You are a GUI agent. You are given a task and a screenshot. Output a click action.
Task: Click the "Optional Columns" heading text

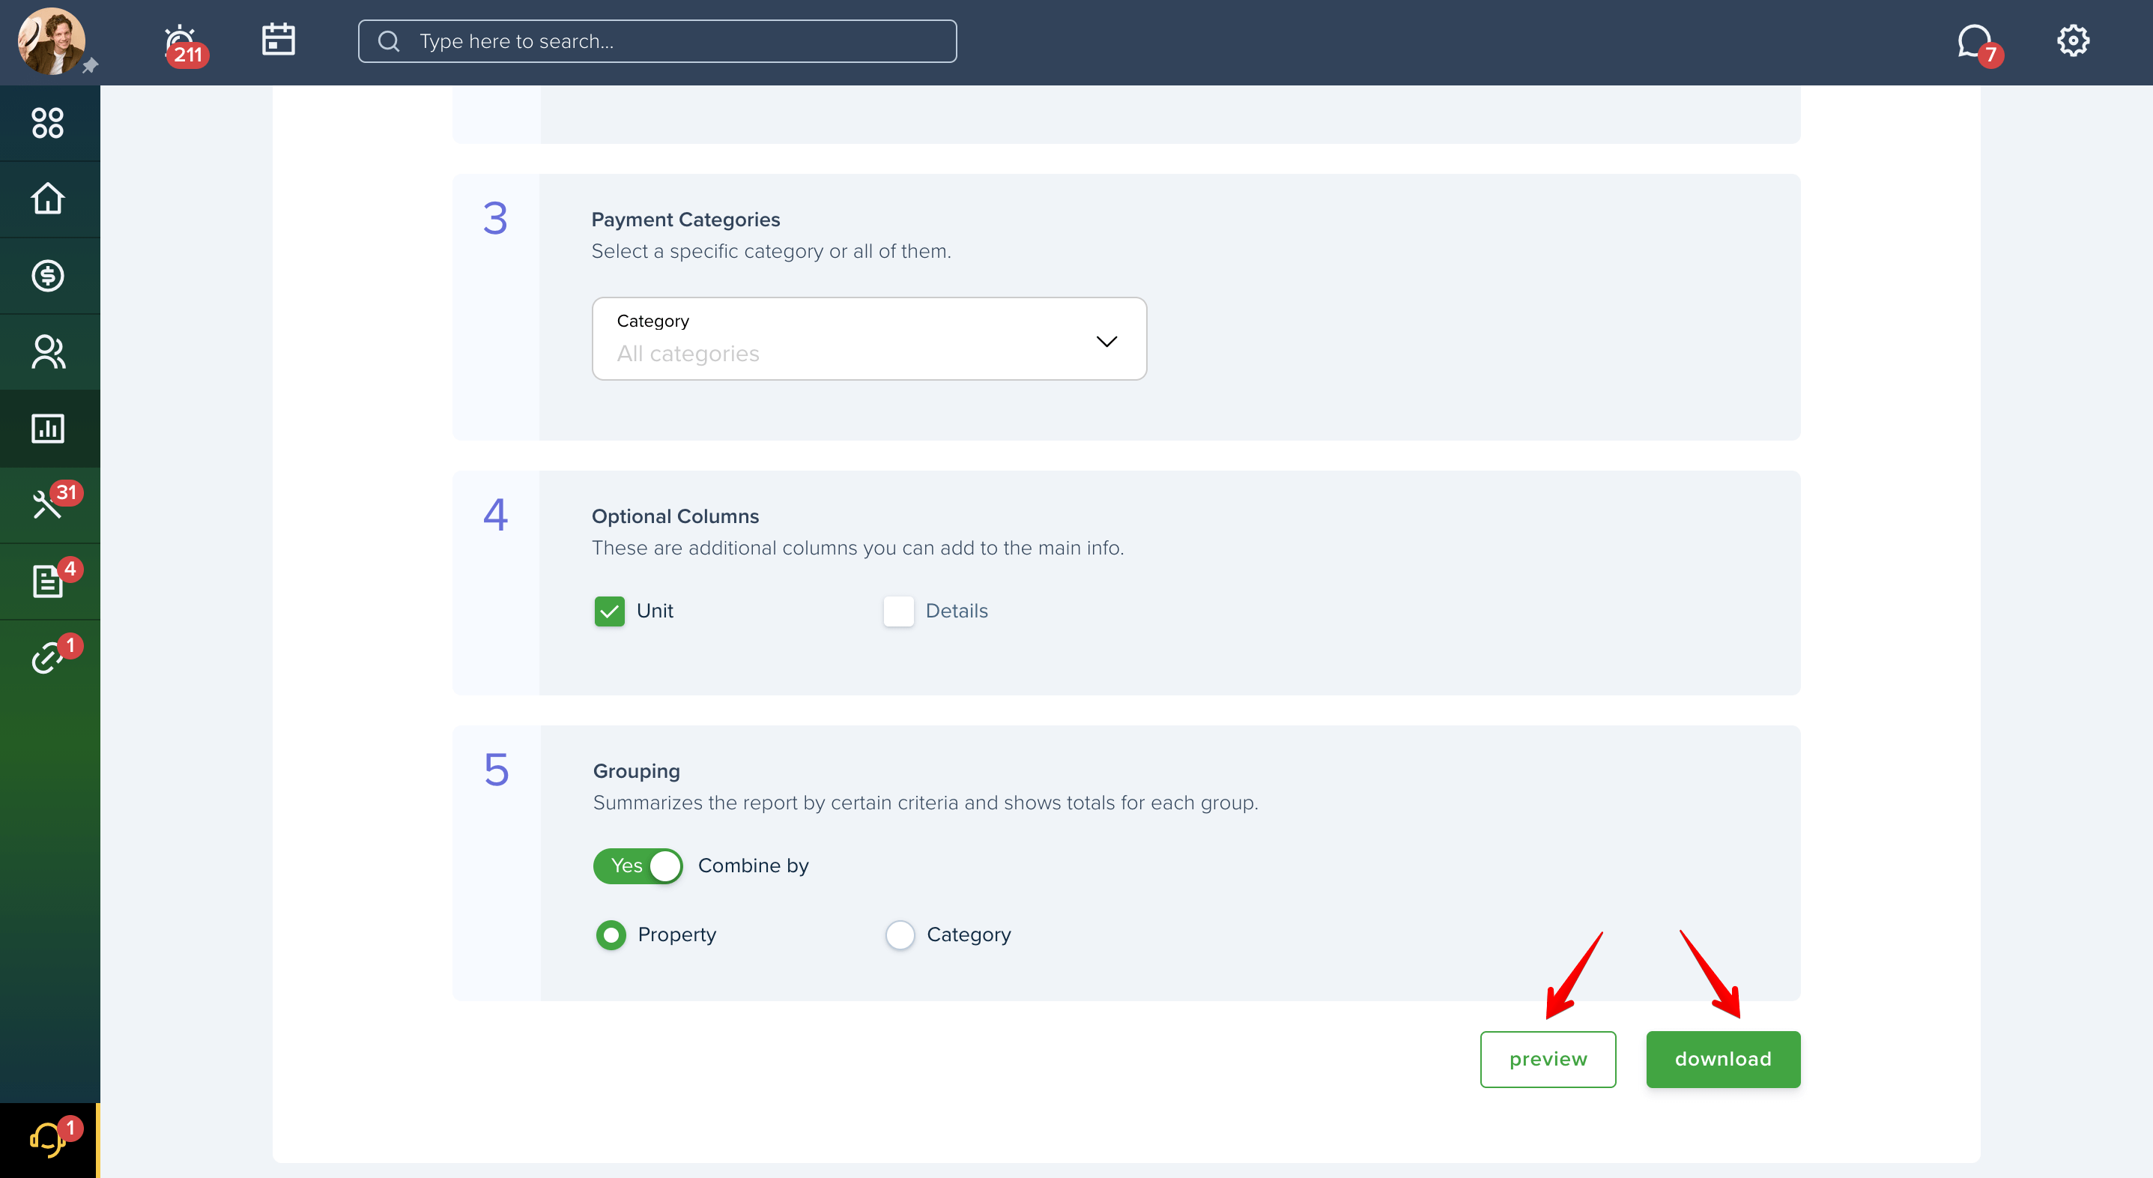pyautogui.click(x=675, y=516)
